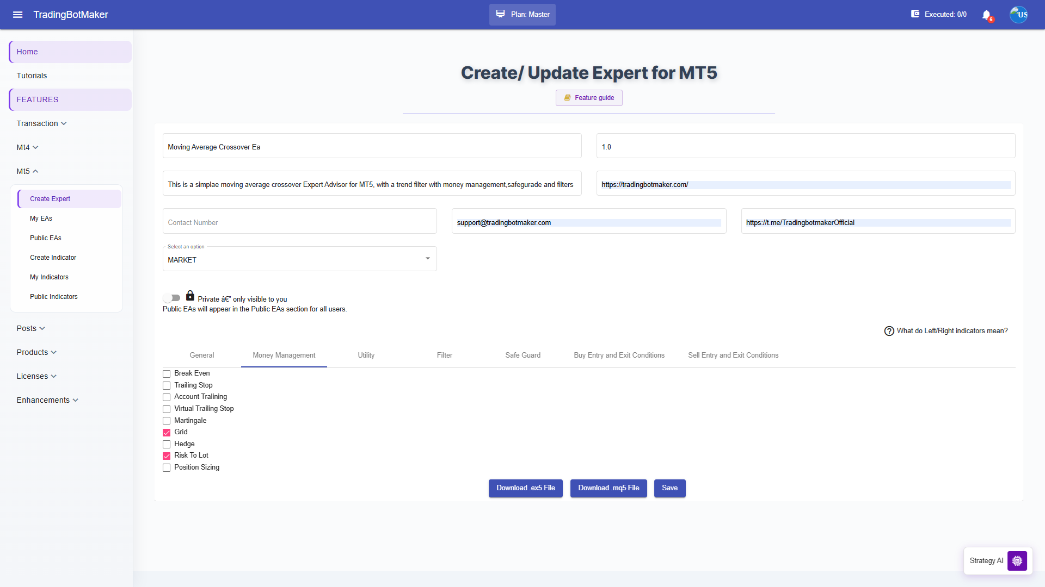Click the Executed wallet icon
Image resolution: width=1045 pixels, height=587 pixels.
pos(915,14)
